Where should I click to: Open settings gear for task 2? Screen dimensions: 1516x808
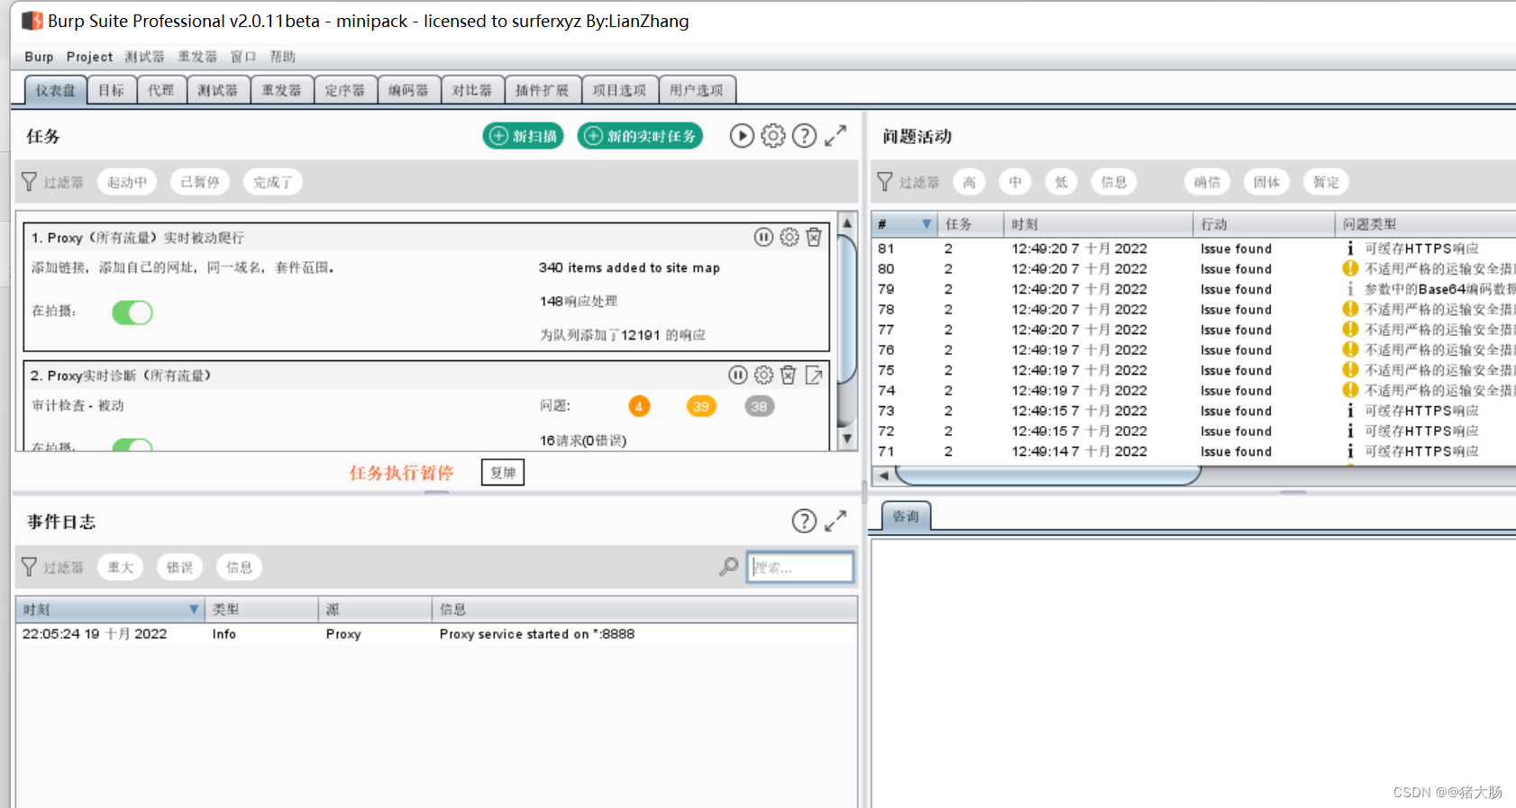pos(763,375)
